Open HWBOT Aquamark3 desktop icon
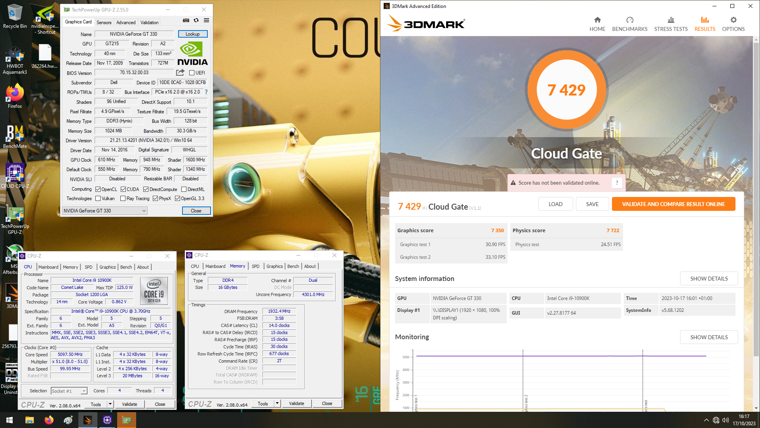Screen dimensions: 760x428 tap(15, 61)
